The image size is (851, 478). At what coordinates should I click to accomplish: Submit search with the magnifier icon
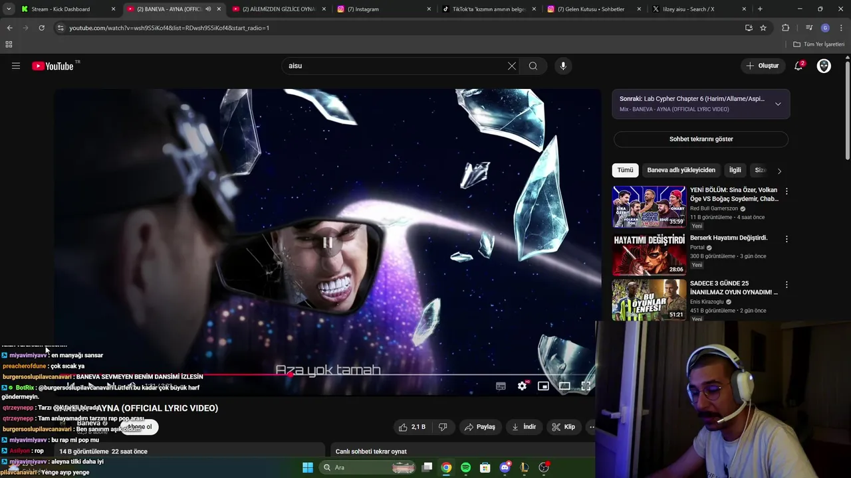click(533, 66)
